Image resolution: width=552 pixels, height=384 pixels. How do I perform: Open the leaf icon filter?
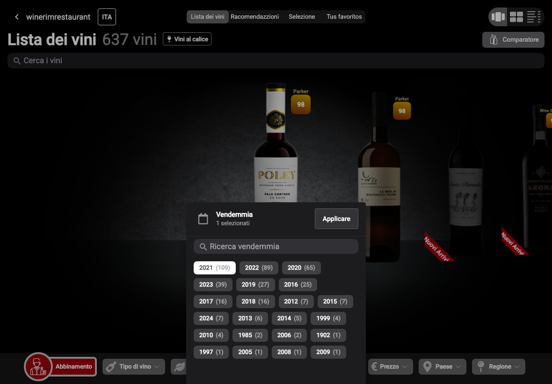179,367
